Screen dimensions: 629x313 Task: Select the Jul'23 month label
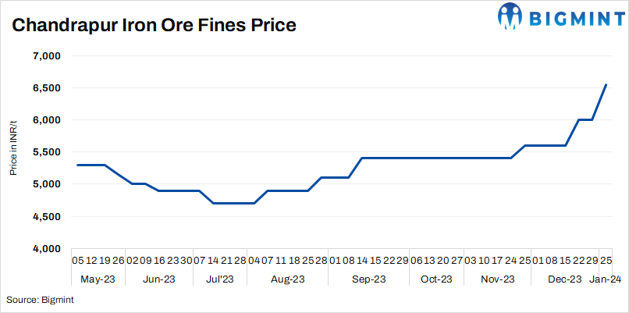tap(220, 279)
